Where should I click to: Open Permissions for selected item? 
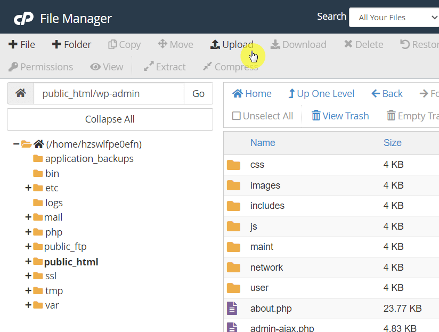click(x=40, y=67)
